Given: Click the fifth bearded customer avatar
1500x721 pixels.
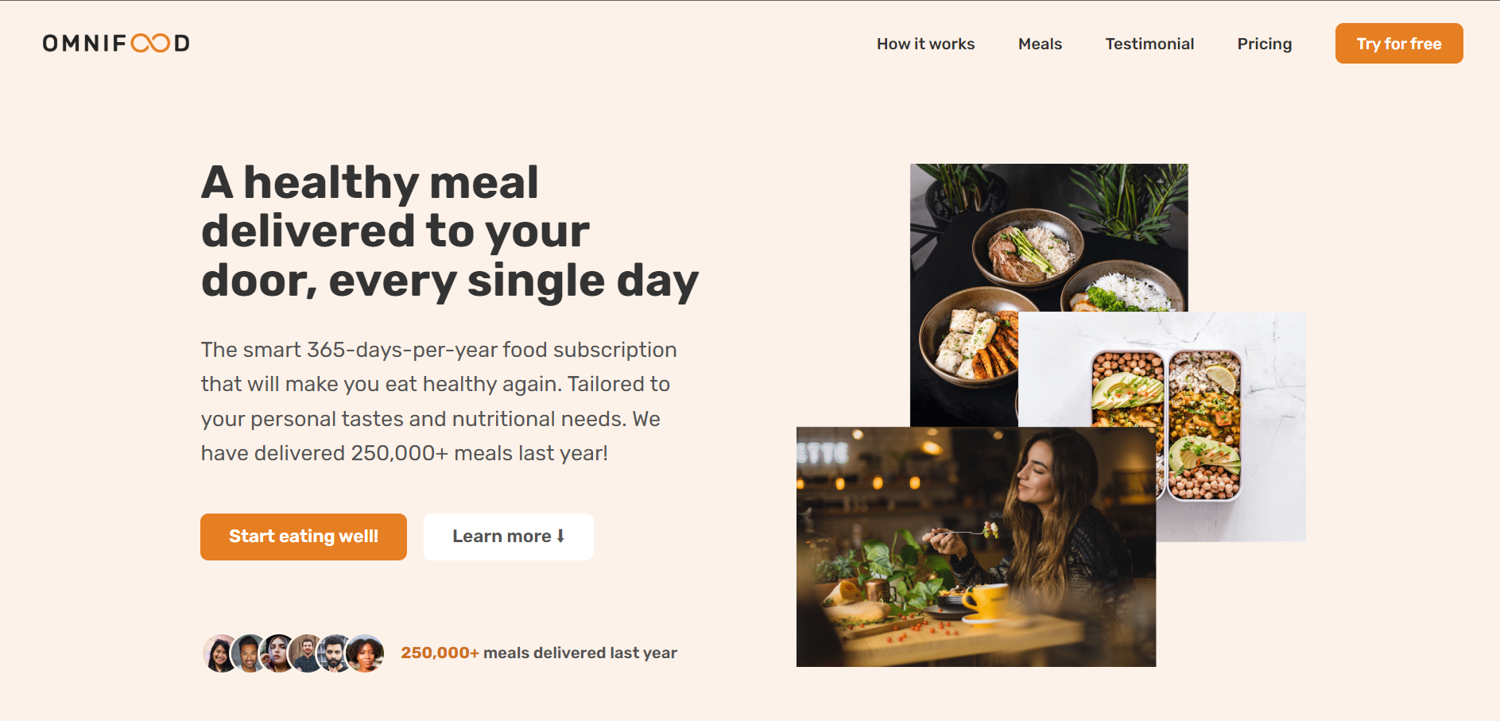Looking at the screenshot, I should point(335,653).
